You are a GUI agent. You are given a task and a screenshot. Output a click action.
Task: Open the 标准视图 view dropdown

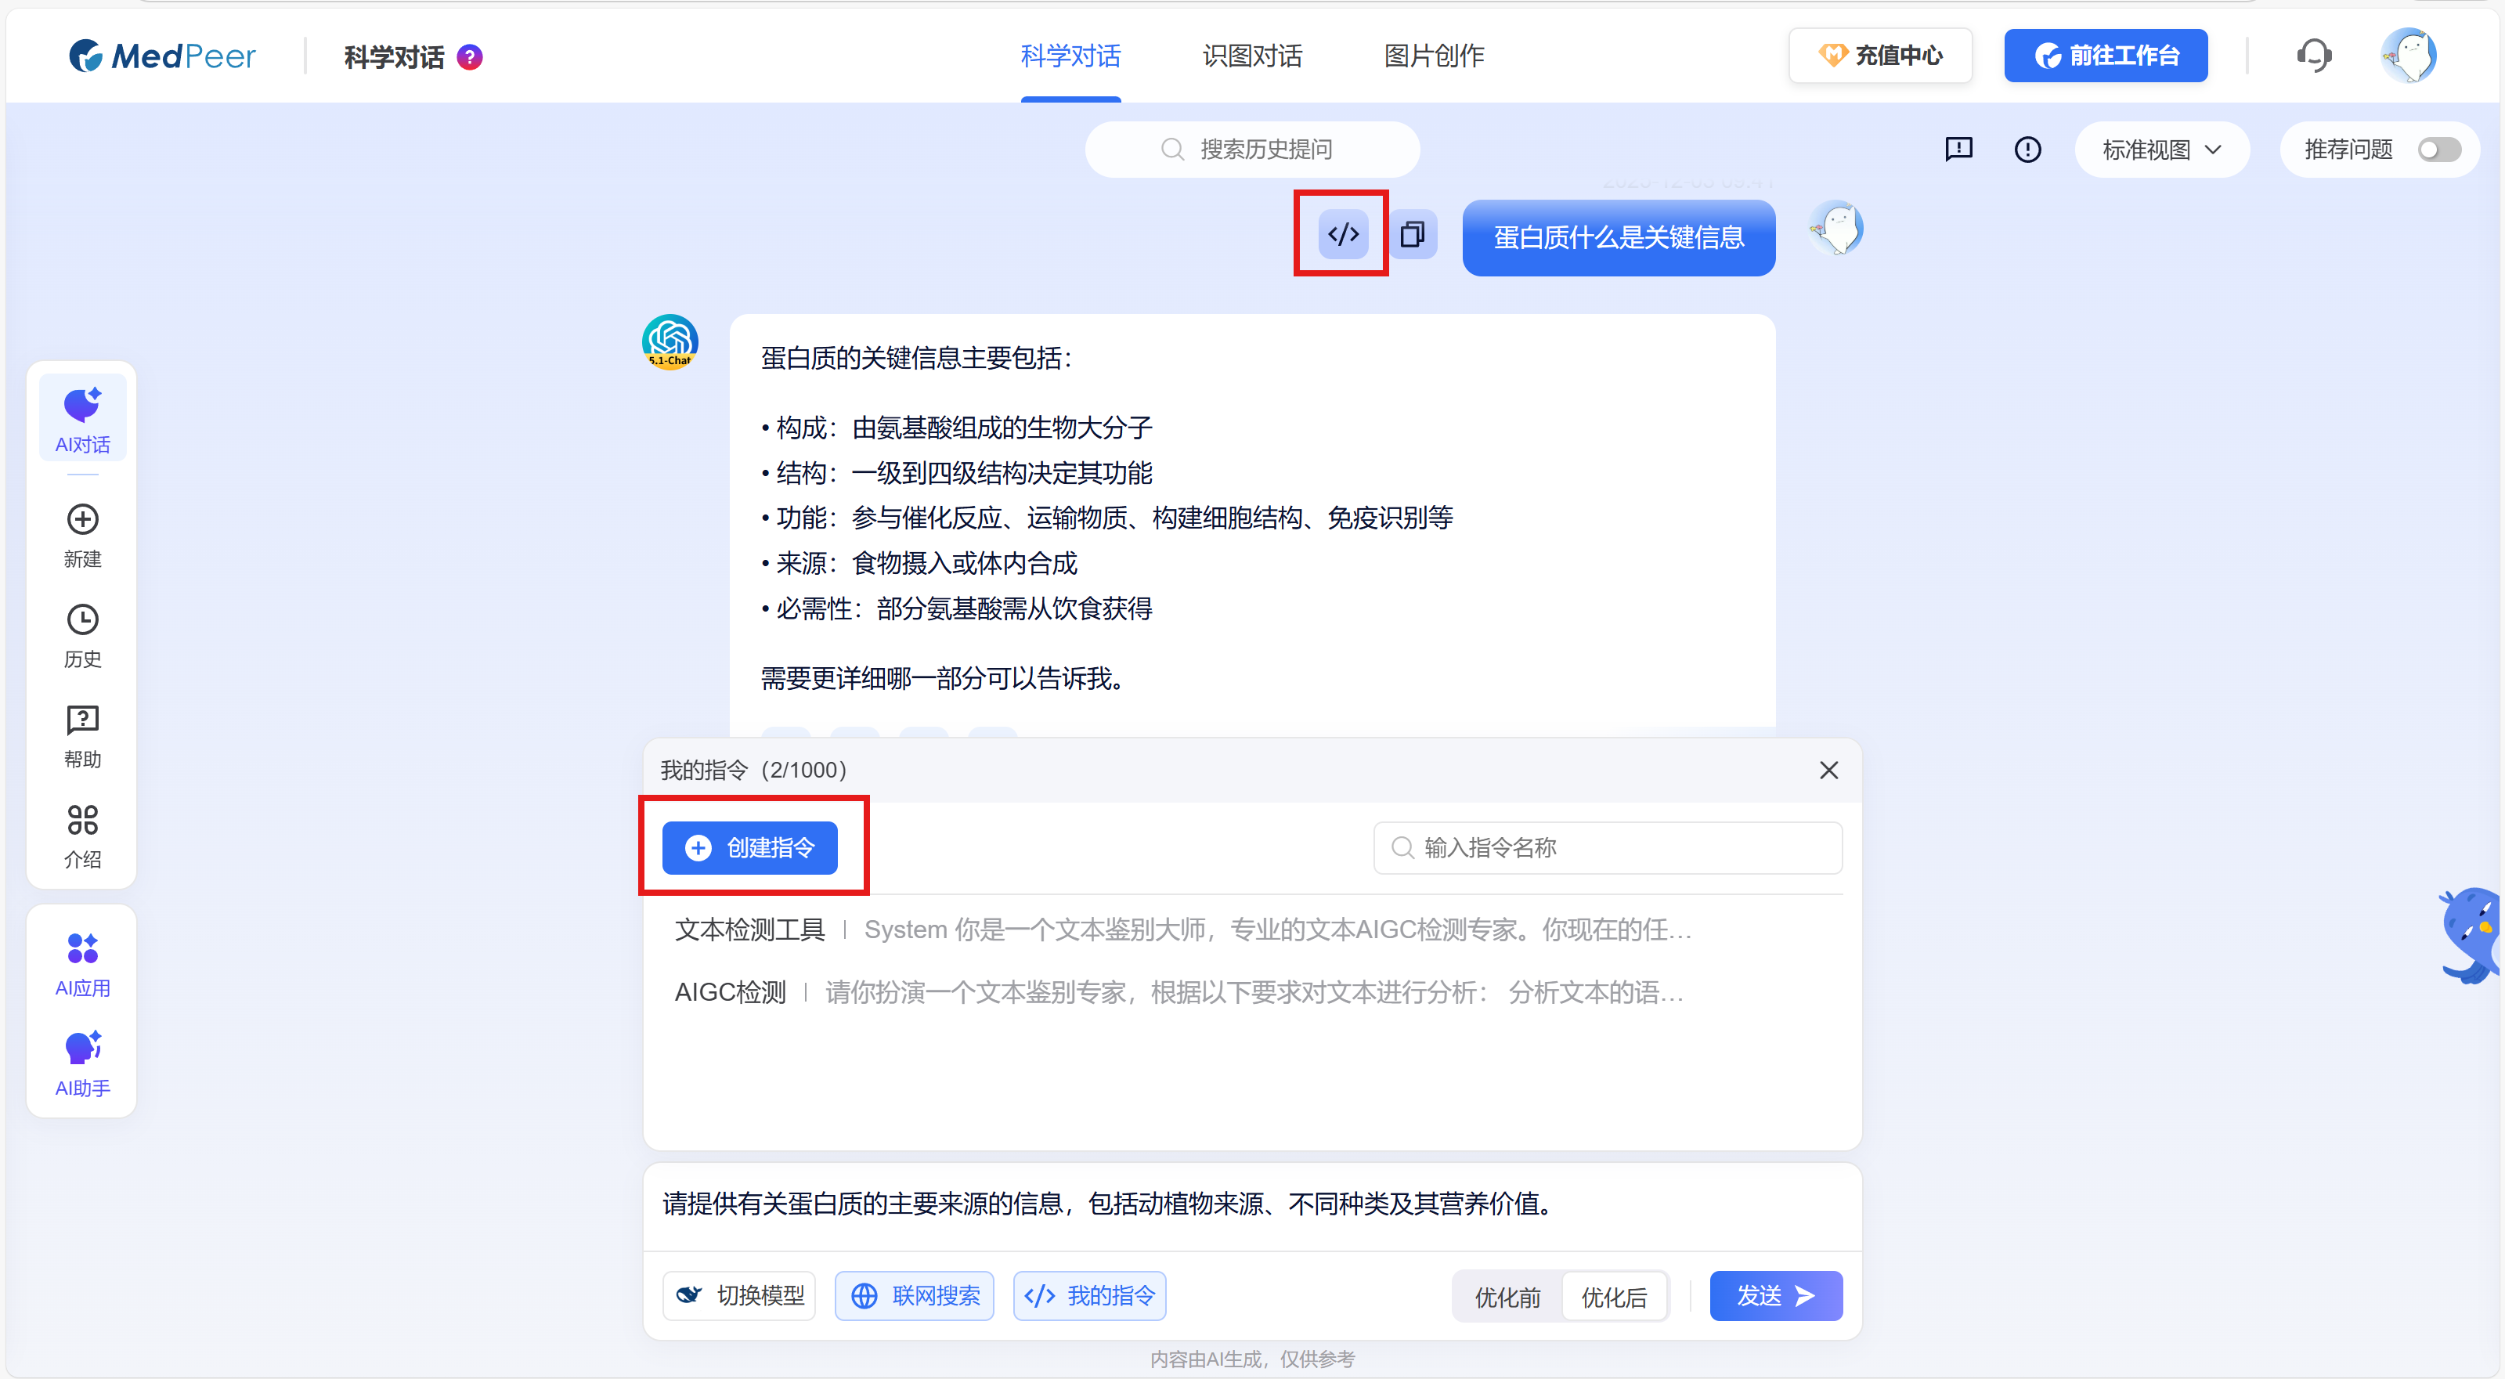pos(2160,149)
